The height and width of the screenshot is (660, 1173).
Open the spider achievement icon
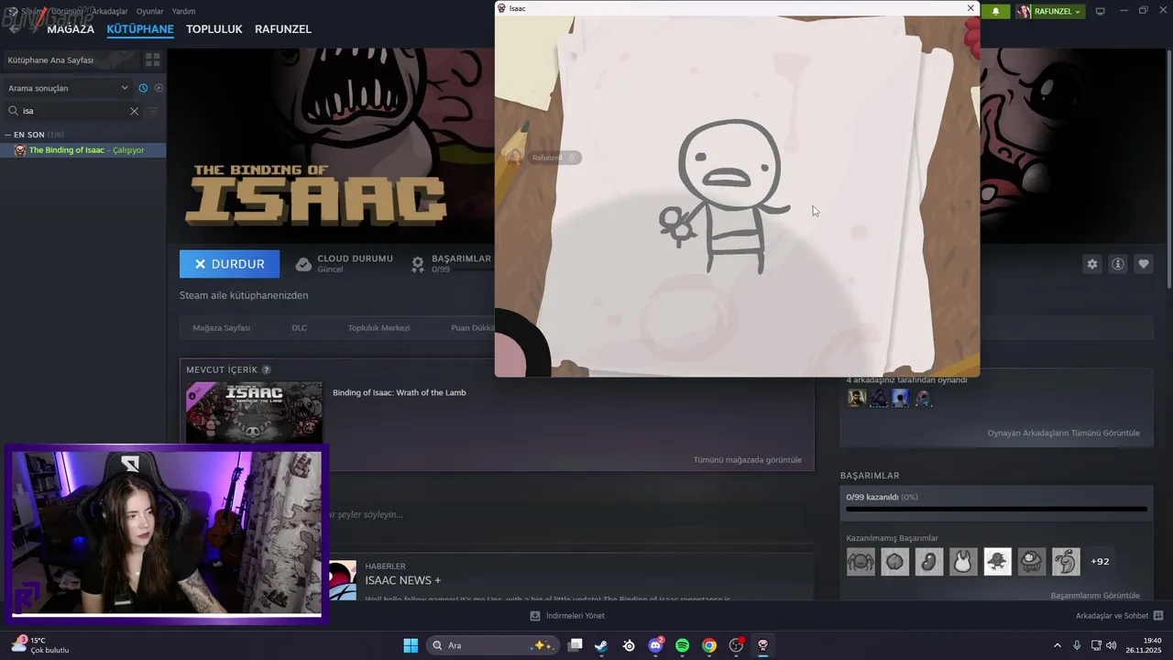coord(861,561)
